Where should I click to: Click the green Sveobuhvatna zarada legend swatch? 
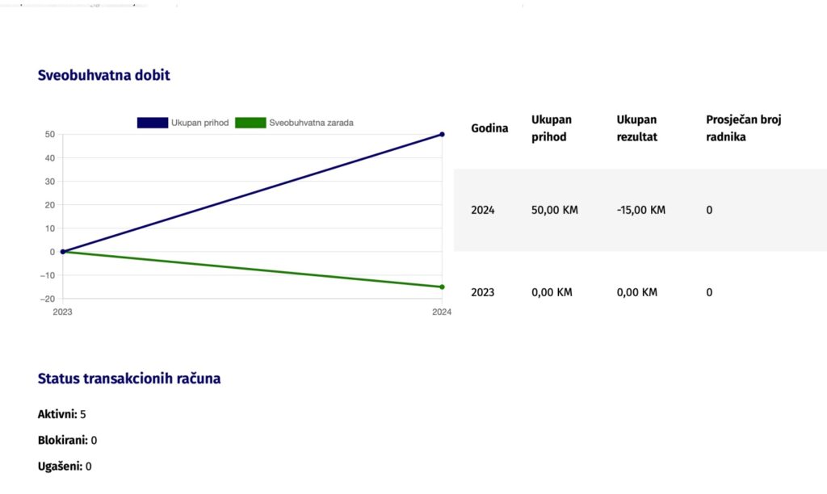click(x=250, y=123)
